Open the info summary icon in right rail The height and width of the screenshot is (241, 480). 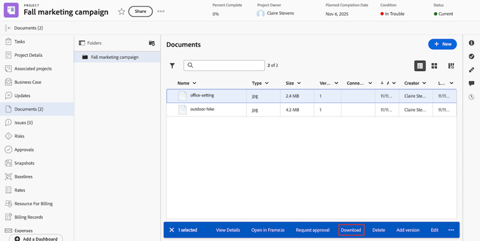(x=472, y=43)
